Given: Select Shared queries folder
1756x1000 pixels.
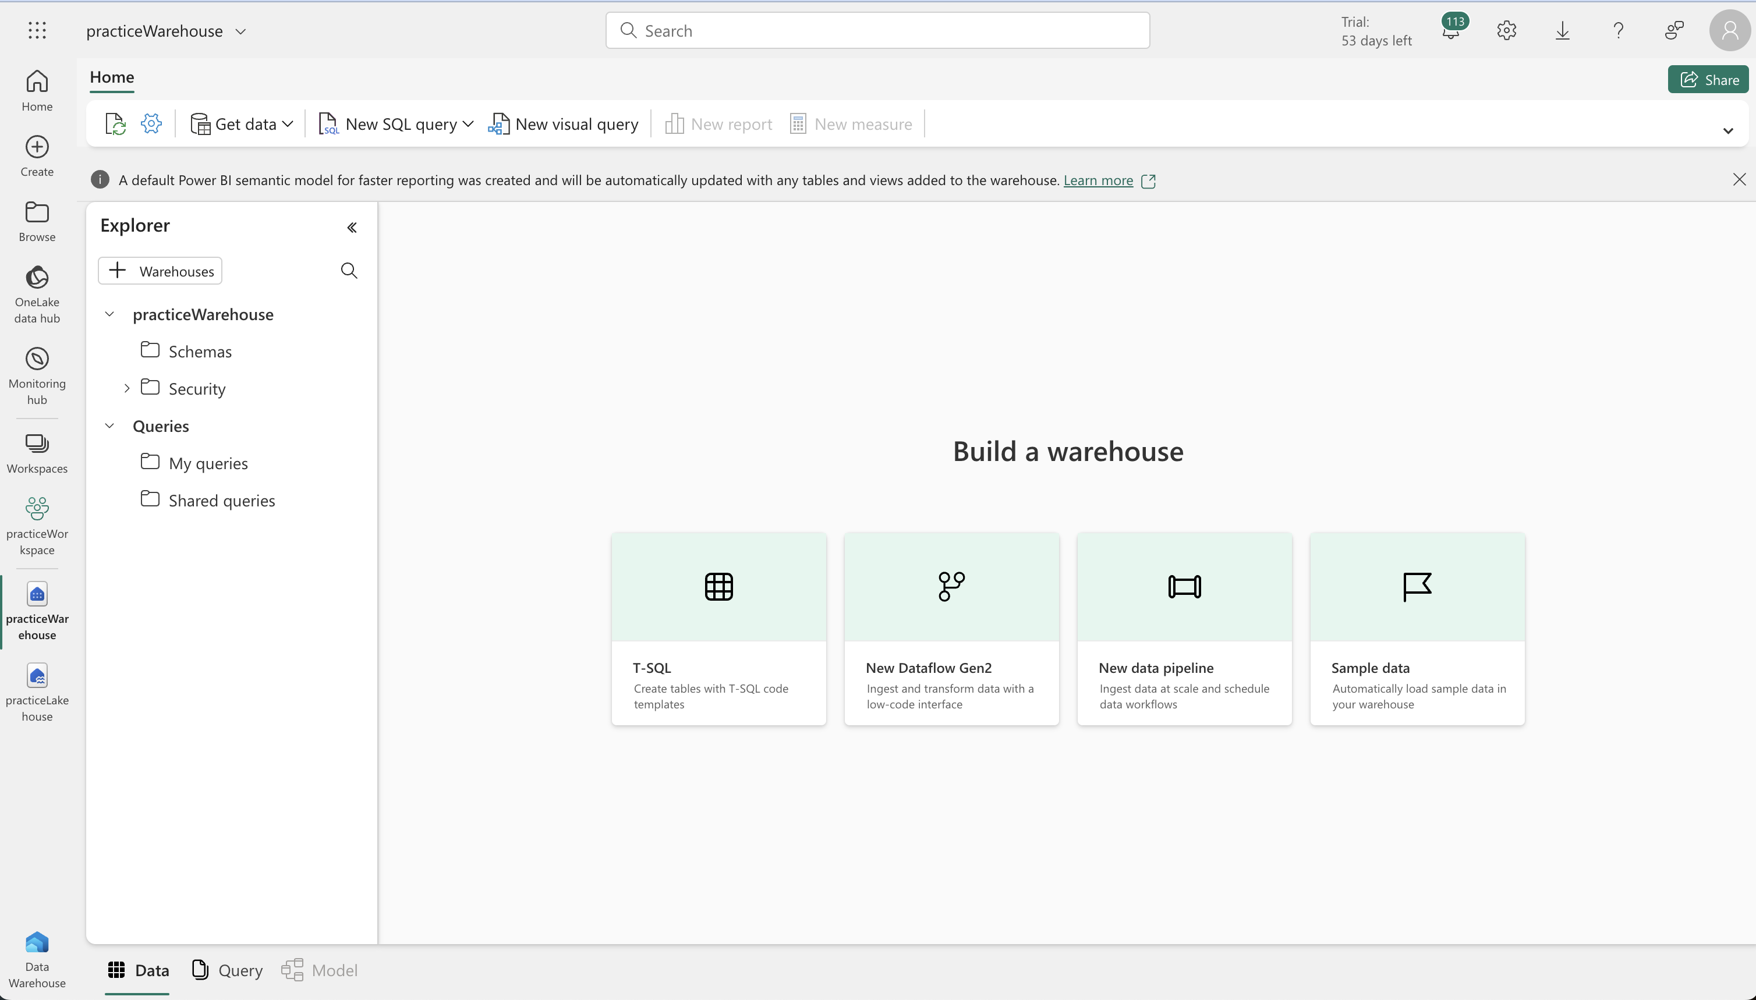Looking at the screenshot, I should pyautogui.click(x=208, y=500).
